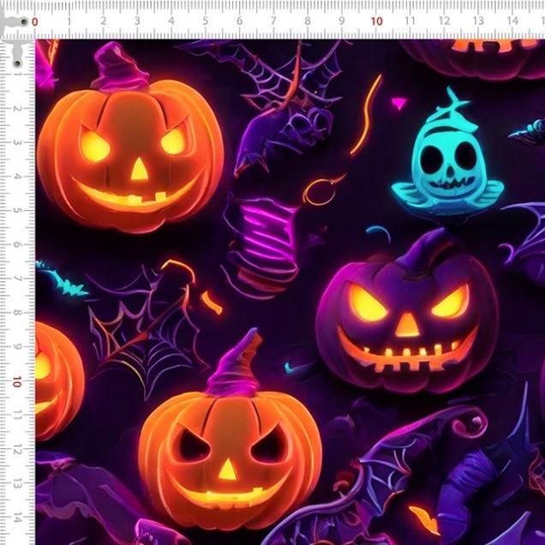Viewport: 545px width, 545px height.
Task: Click the number 14 on the horizontal ruler
Action: [x=512, y=21]
